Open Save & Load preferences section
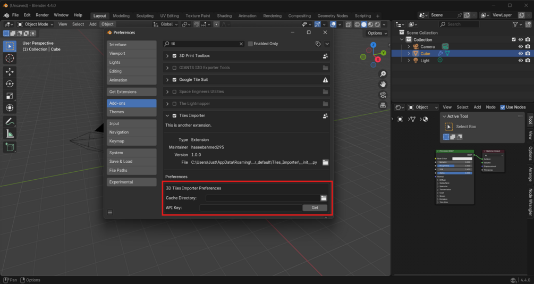Screen dimensions: 534x284 (131, 162)
